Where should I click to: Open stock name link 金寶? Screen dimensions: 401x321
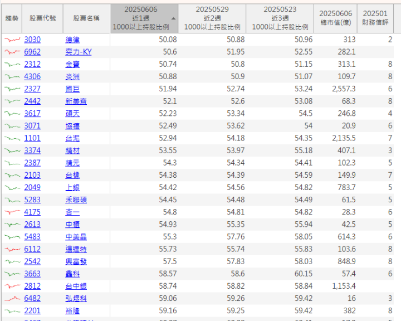pyautogui.click(x=72, y=64)
